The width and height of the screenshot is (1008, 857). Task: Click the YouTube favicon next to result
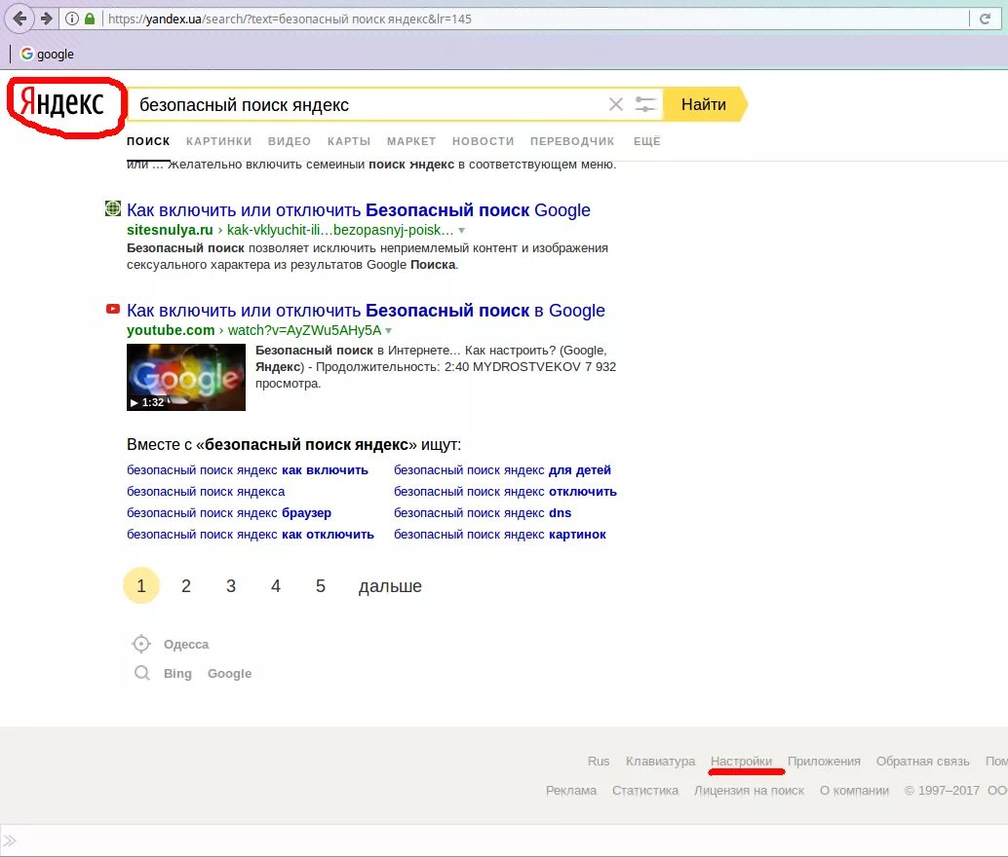coord(113,309)
